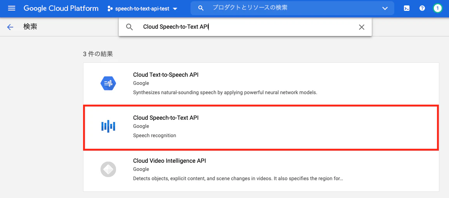Click the Speech-to-Text waveform icon

click(108, 126)
